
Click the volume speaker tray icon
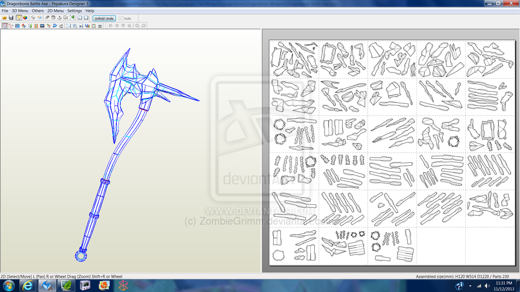487,286
